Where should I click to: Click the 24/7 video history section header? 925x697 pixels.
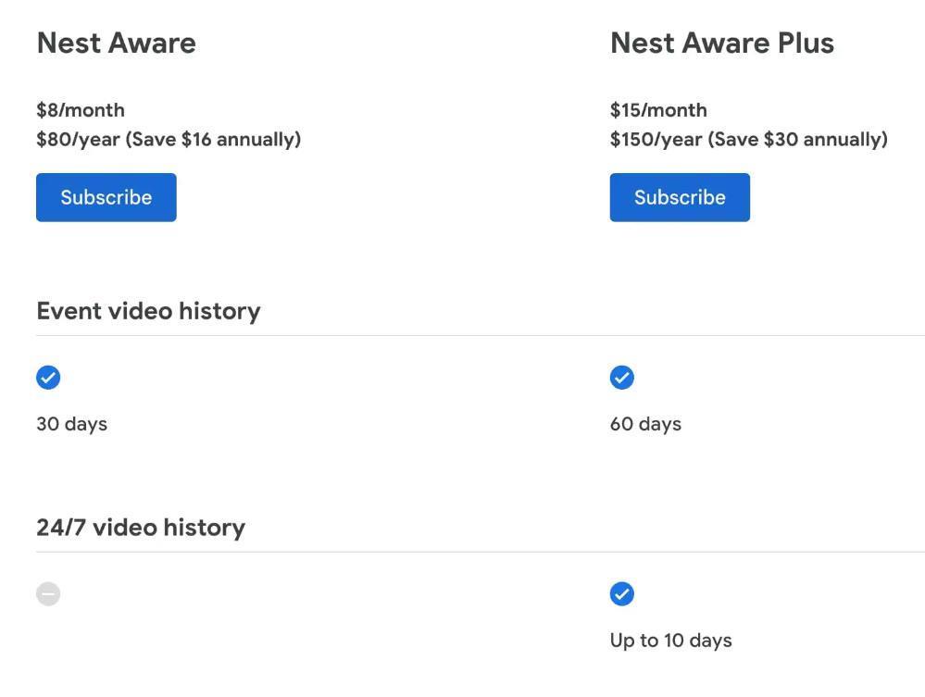[x=140, y=527]
